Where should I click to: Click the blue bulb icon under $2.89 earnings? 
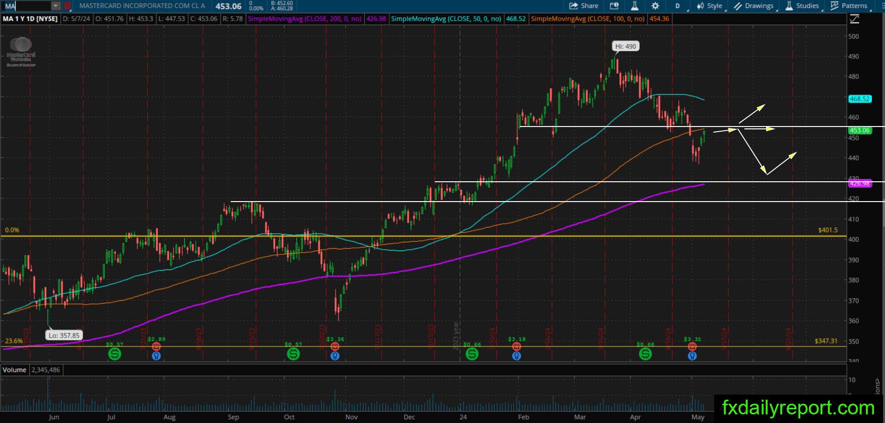(157, 356)
